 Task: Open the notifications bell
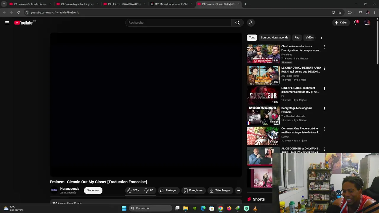(356, 23)
